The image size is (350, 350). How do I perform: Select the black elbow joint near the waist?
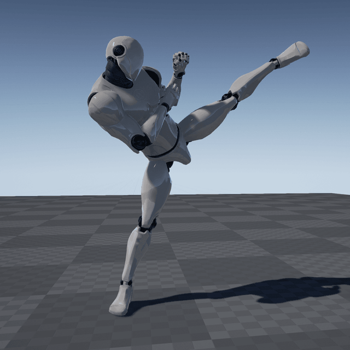point(140,142)
